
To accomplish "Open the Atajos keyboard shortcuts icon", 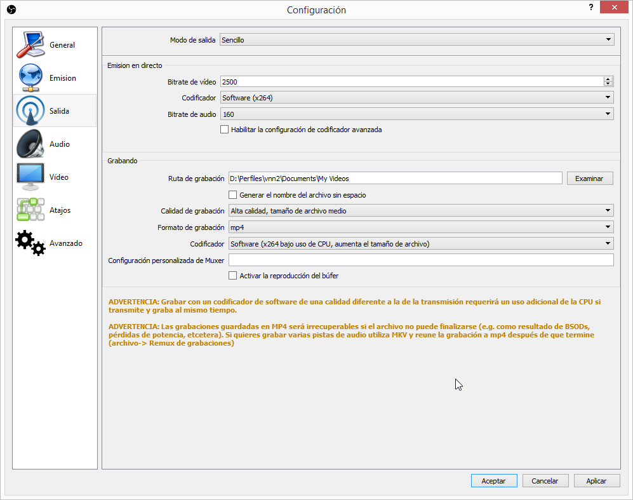I will [x=30, y=210].
